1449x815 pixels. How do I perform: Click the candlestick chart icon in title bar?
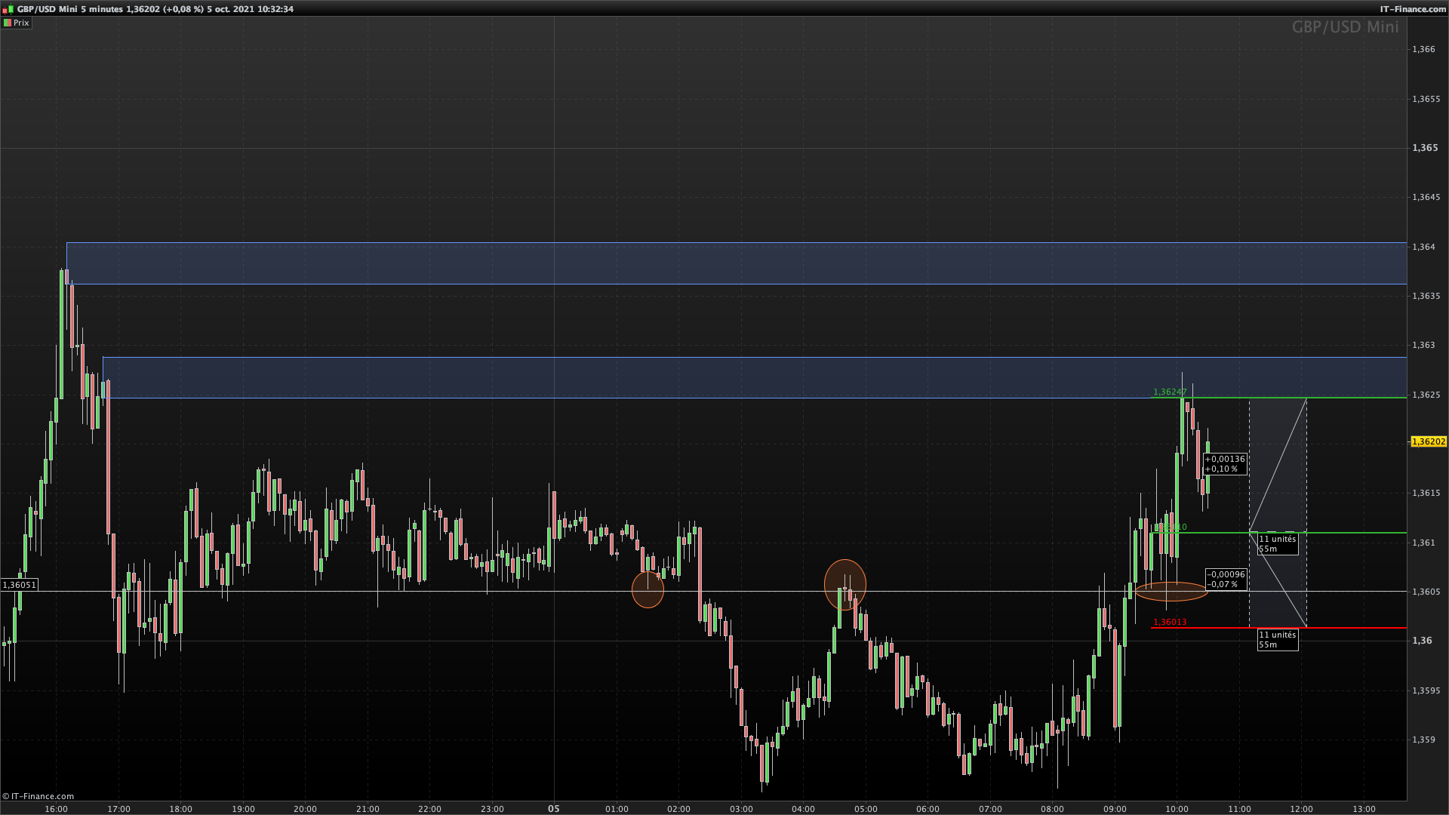point(8,9)
